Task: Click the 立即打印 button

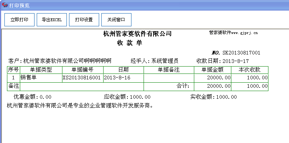Action: (x=19, y=20)
